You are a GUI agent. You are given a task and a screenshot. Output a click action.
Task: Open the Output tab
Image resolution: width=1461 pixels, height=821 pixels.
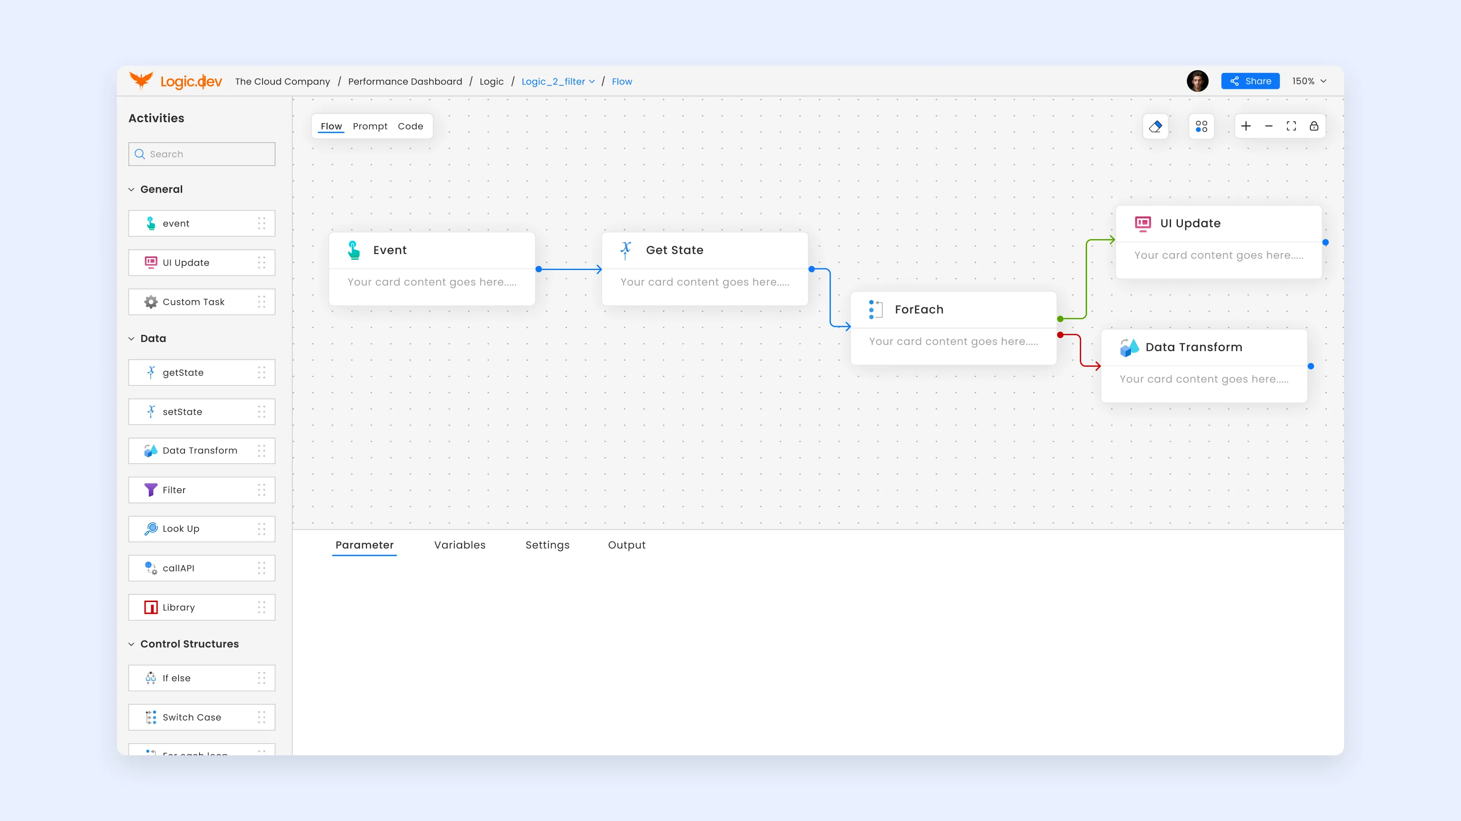click(x=627, y=545)
